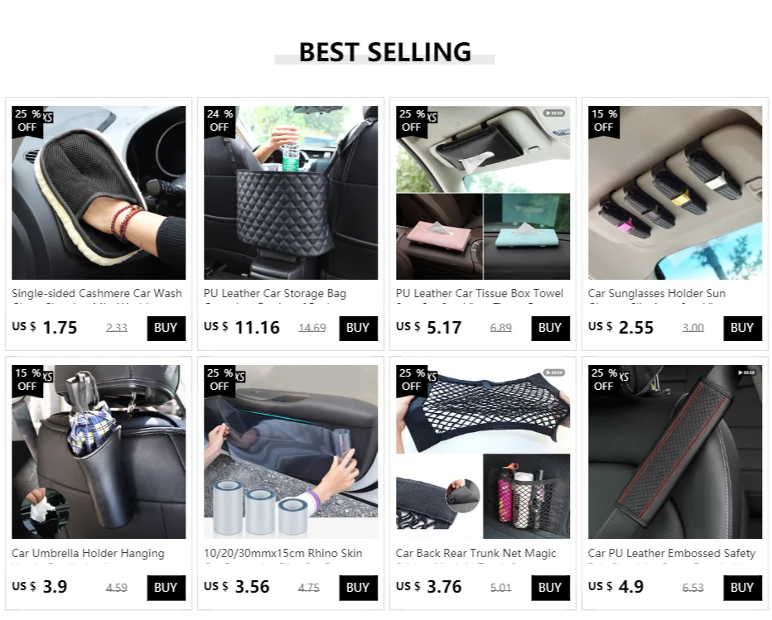View the car storage bag product image

tap(291, 193)
